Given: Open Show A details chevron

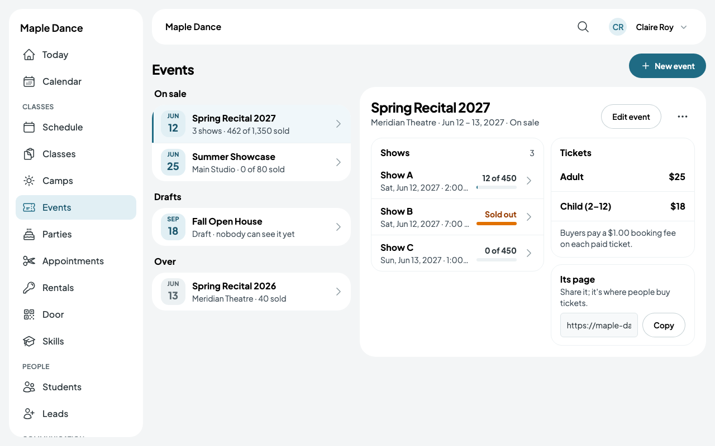Looking at the screenshot, I should [x=529, y=181].
